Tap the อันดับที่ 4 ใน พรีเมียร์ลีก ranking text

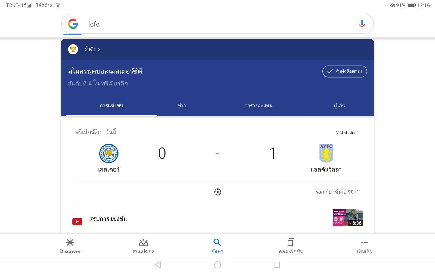(98, 83)
